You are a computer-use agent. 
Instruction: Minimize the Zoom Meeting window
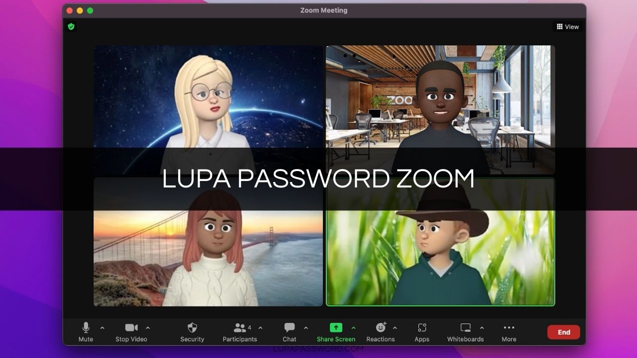point(80,10)
